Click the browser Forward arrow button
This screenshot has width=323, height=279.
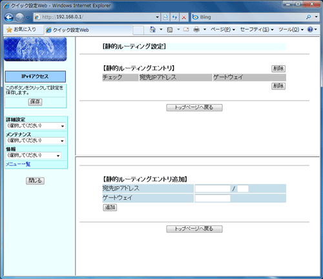[x=19, y=17]
